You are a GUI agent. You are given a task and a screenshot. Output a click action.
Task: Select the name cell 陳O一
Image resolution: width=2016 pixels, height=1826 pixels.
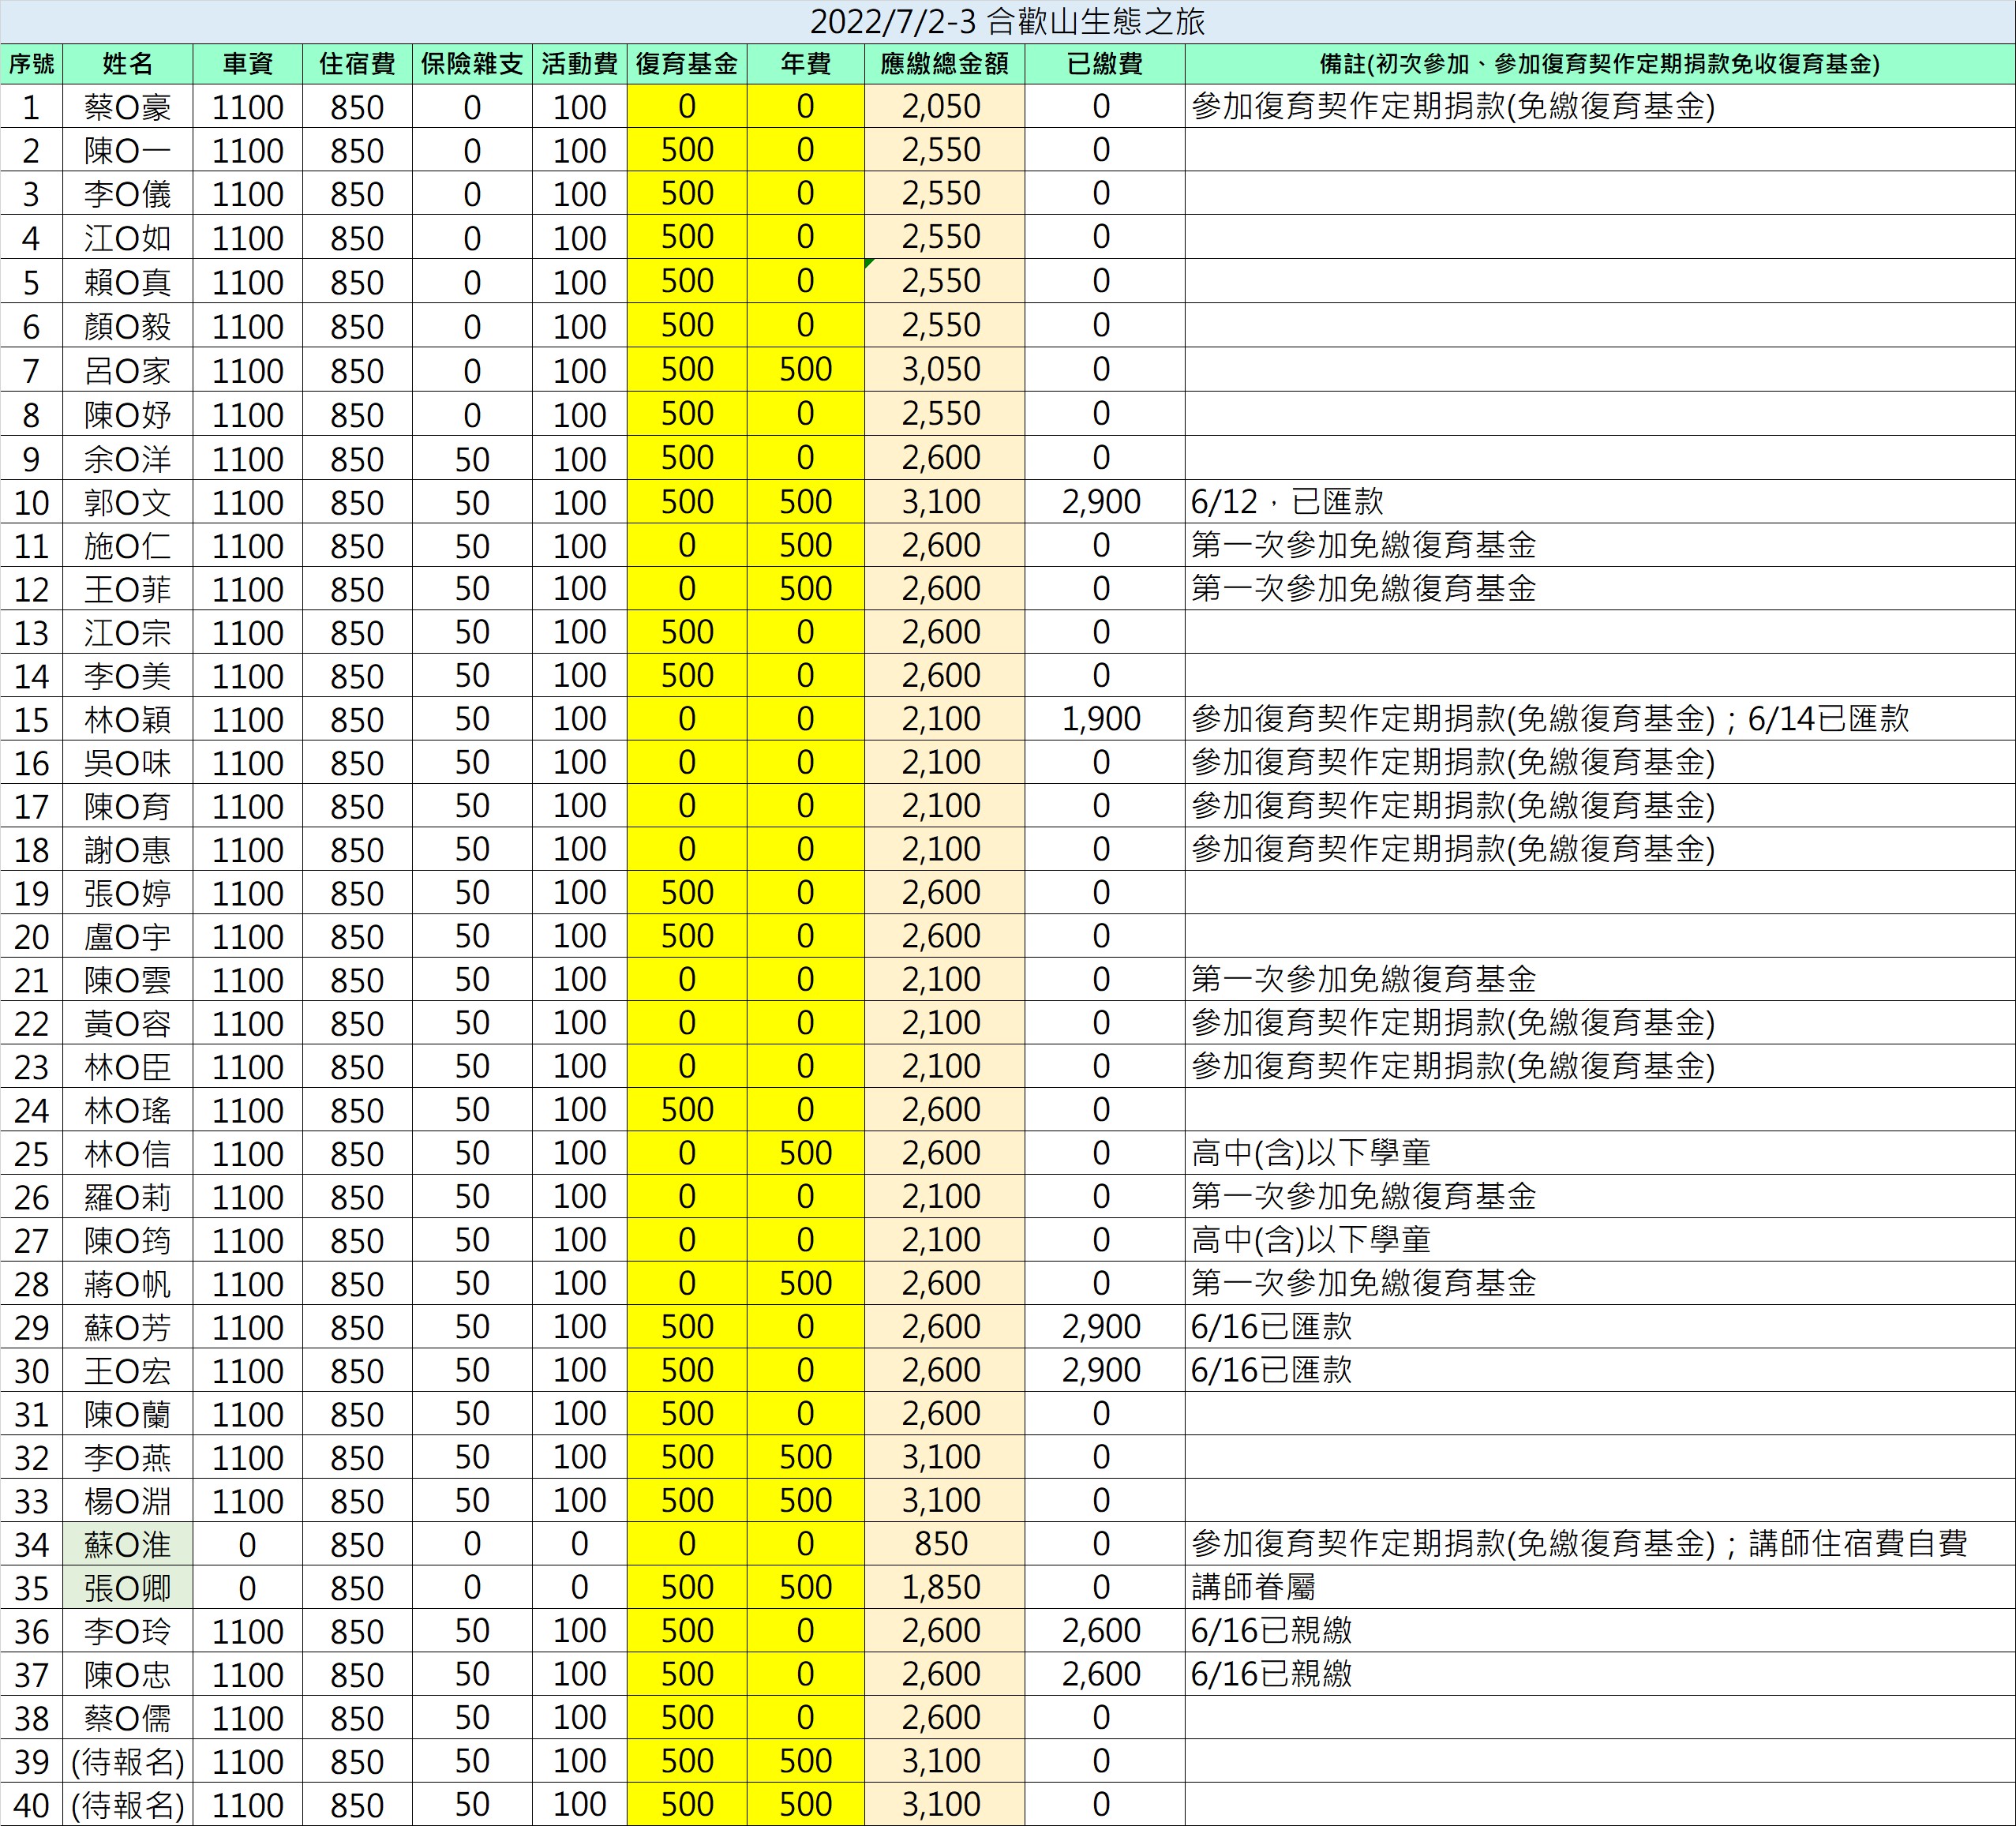pyautogui.click(x=128, y=150)
